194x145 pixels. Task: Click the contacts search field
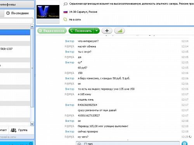(16, 20)
